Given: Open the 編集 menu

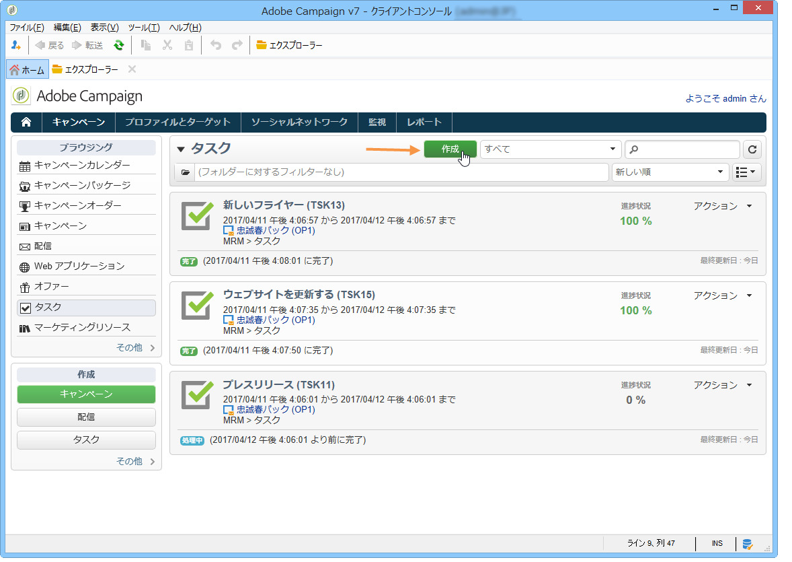Looking at the screenshot, I should pos(67,28).
